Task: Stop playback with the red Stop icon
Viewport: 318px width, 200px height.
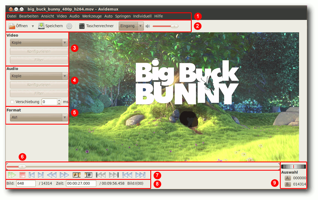Action: [22, 175]
